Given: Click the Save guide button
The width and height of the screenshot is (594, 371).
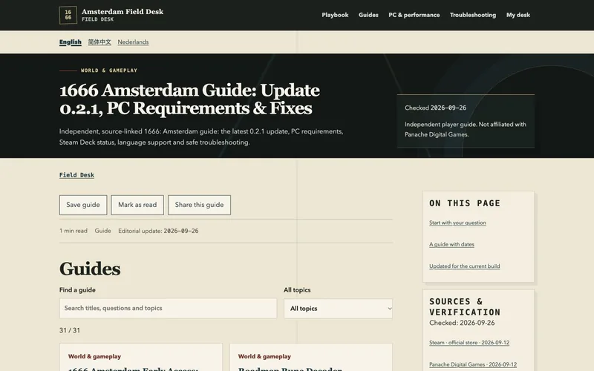Looking at the screenshot, I should (x=83, y=205).
